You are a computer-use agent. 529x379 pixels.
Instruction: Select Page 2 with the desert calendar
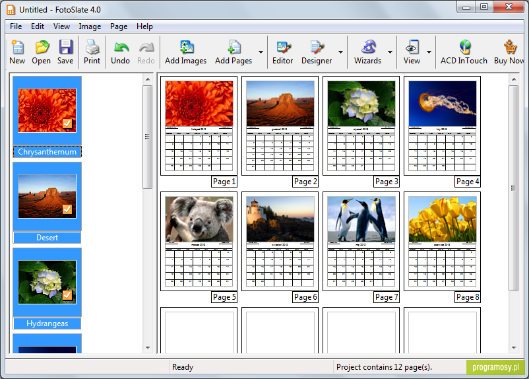tap(280, 125)
